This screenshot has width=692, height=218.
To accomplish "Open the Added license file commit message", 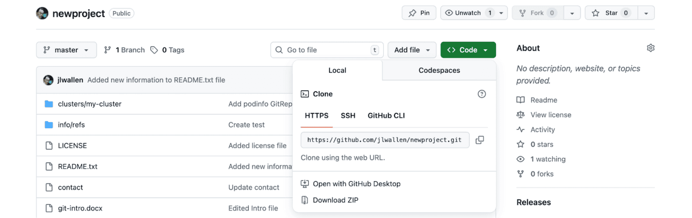I will [258, 146].
